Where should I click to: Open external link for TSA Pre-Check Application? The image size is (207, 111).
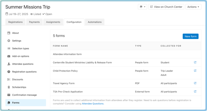coord(195,91)
